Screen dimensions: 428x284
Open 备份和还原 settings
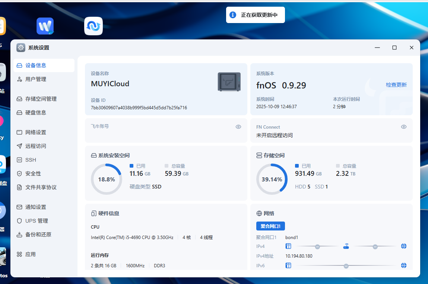(x=38, y=235)
